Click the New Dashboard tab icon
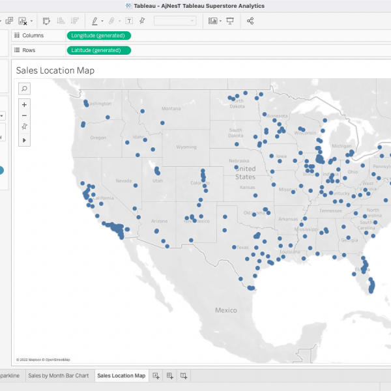 169,376
